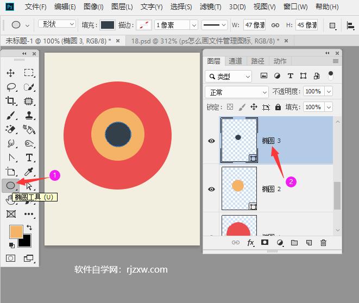
Task: Open the 滤镜(T) menu
Action: coord(210,7)
